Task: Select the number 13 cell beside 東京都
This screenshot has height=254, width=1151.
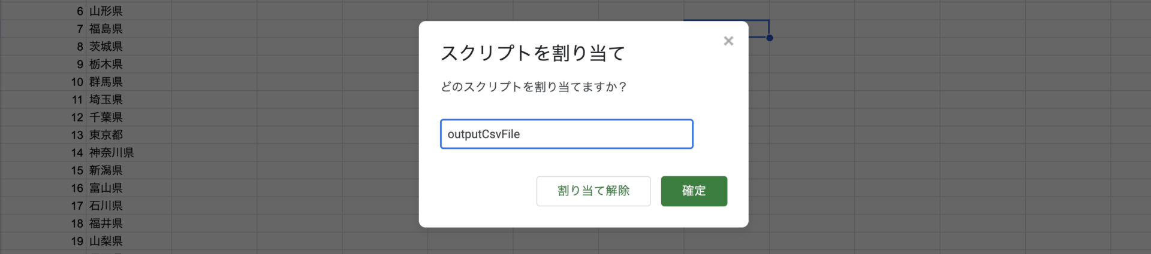Action: 77,135
